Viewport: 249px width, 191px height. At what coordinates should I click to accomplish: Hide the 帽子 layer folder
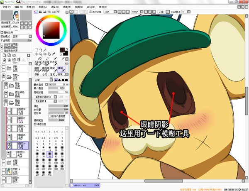pos(5,85)
